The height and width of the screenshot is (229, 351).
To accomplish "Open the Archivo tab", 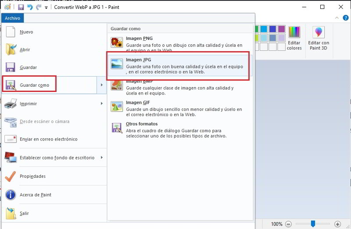I will 12,18.
